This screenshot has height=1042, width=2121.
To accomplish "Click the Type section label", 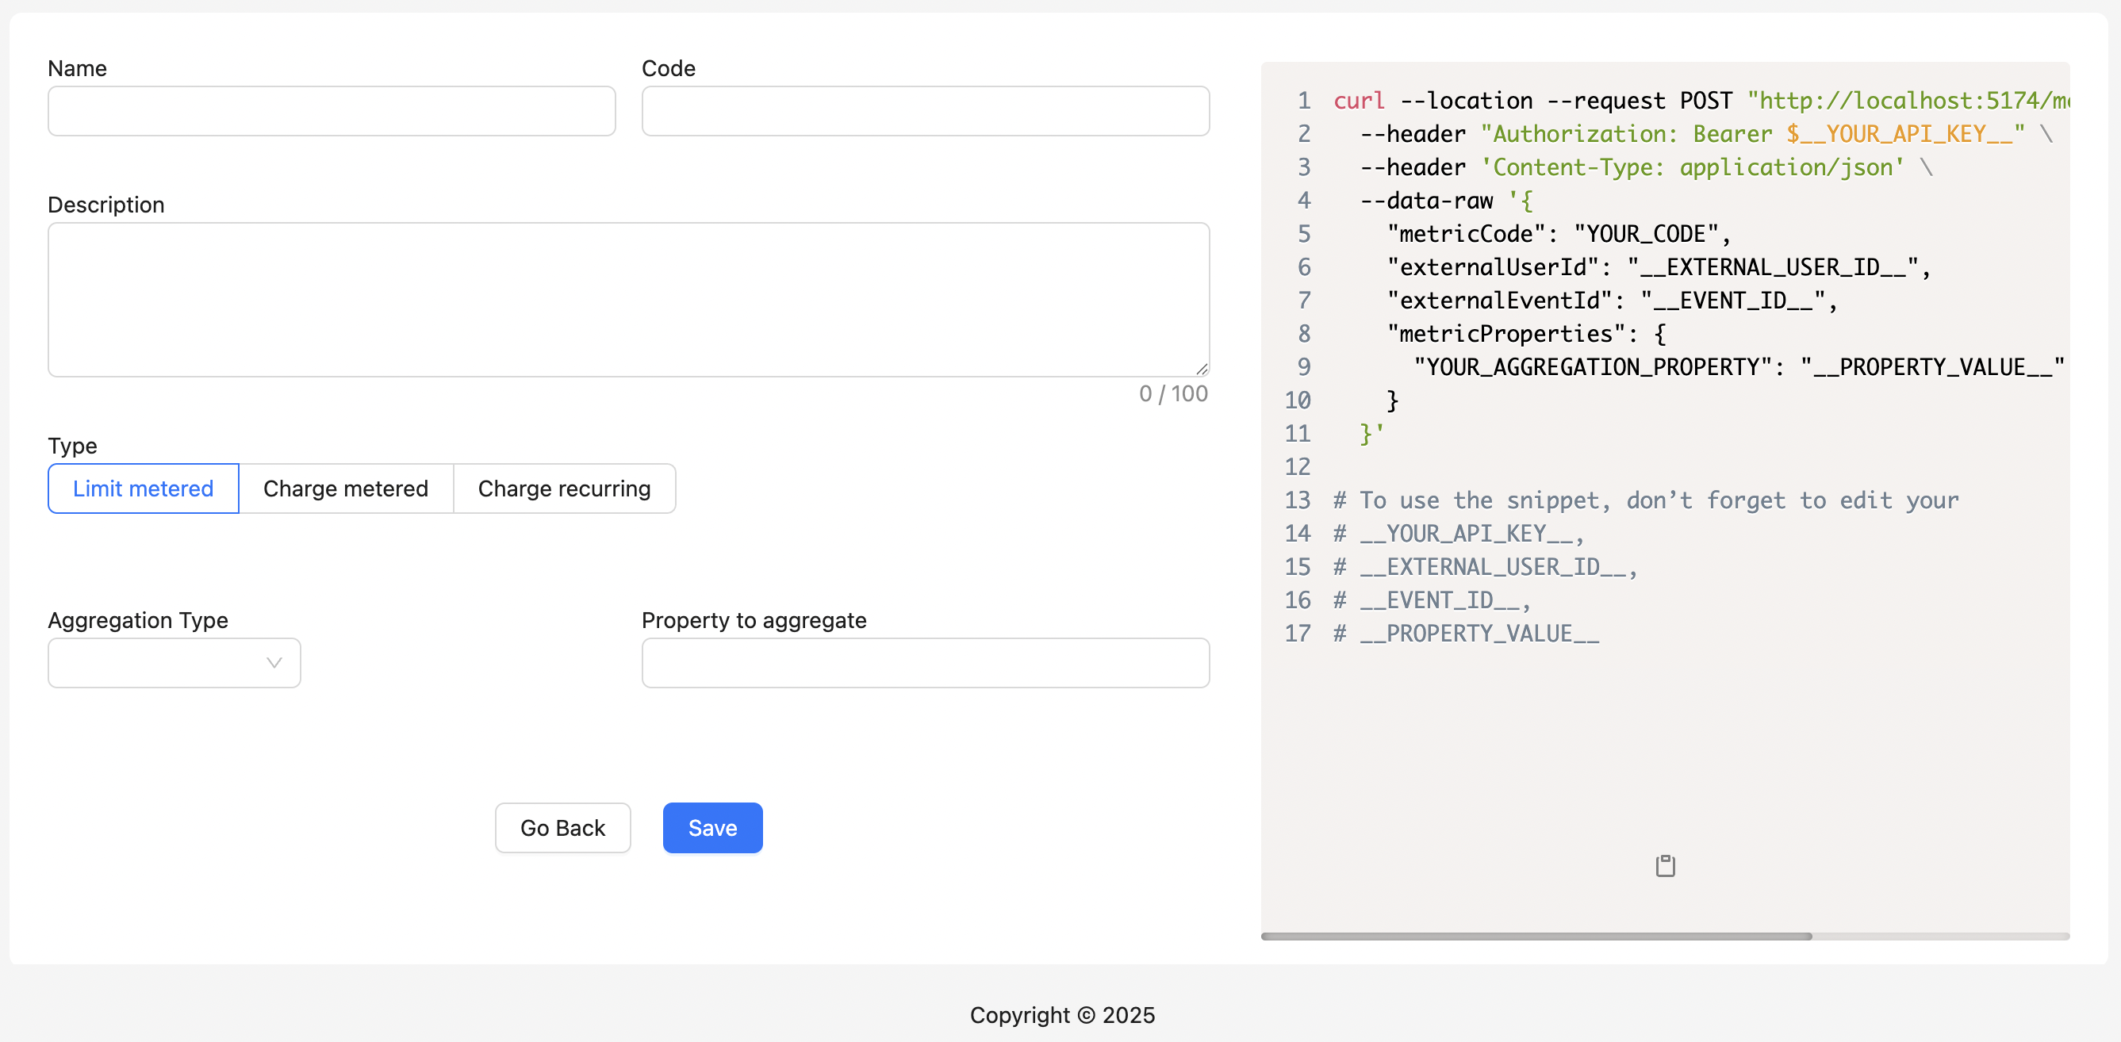I will (x=72, y=446).
